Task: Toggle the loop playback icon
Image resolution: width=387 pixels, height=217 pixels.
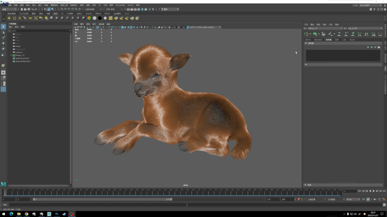Action: pos(364,199)
